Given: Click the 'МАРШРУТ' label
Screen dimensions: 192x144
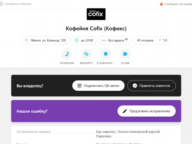Looking at the screenshot, I should [x=86, y=63].
